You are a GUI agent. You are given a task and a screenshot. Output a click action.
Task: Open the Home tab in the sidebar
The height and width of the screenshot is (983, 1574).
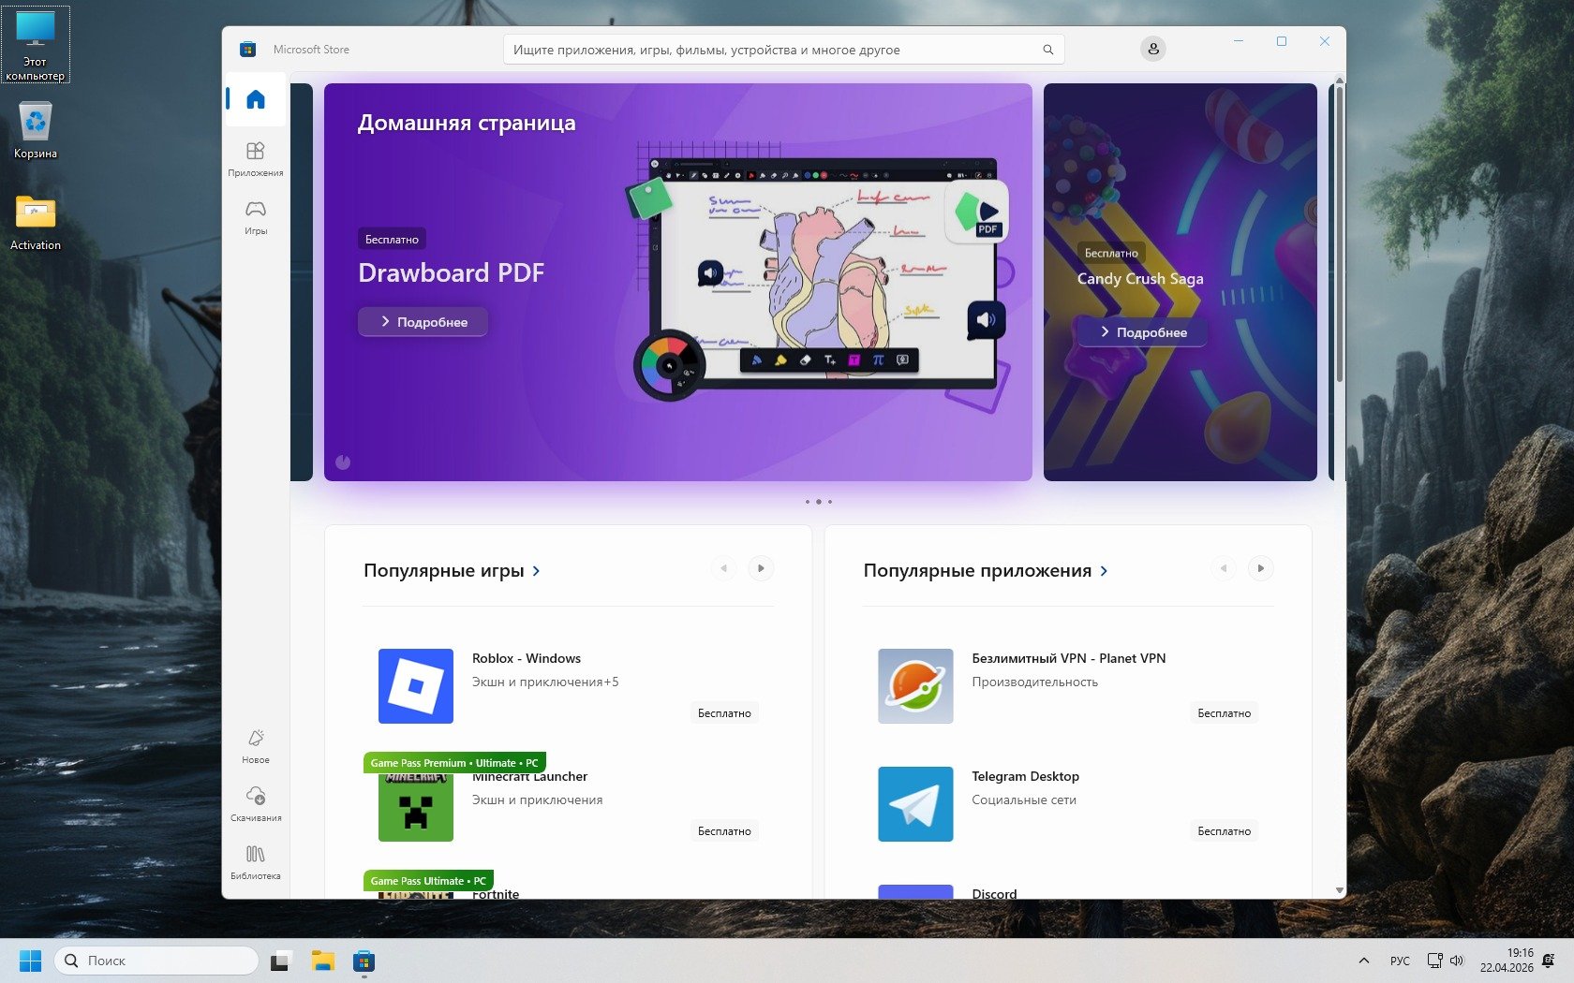coord(256,99)
